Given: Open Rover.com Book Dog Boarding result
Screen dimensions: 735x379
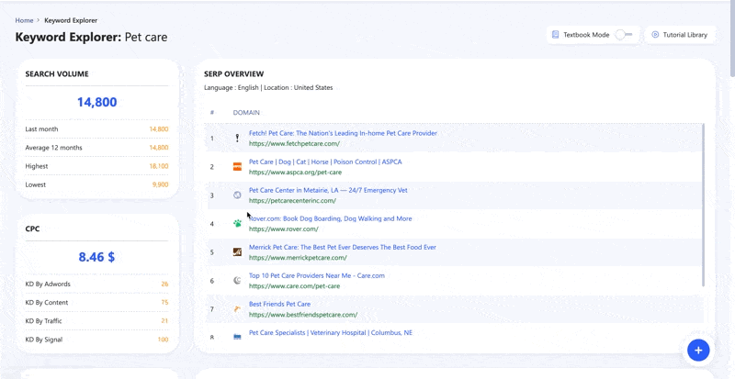Looking at the screenshot, I should click(x=331, y=218).
